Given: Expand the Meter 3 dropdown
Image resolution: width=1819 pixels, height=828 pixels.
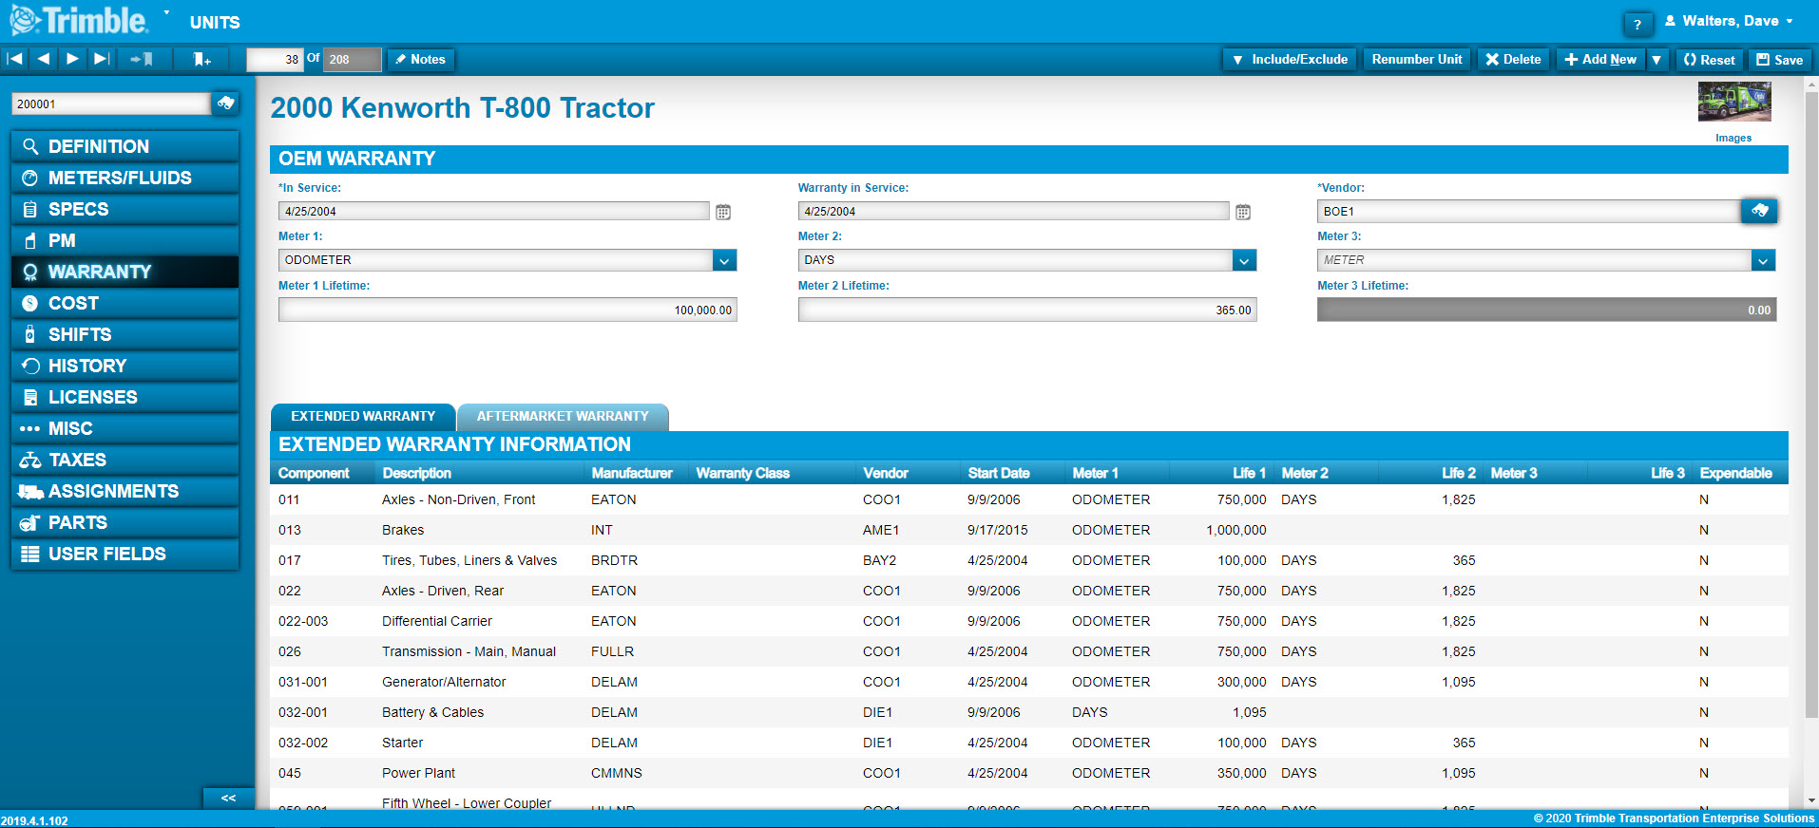Looking at the screenshot, I should [1763, 260].
